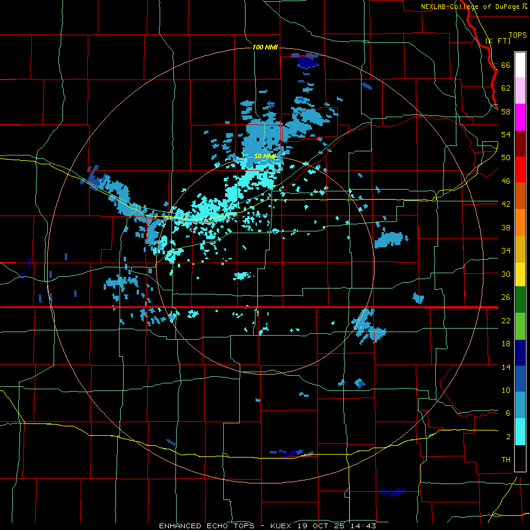Click the legend value 50
Image resolution: width=530 pixels, height=530 pixels.
click(506, 157)
